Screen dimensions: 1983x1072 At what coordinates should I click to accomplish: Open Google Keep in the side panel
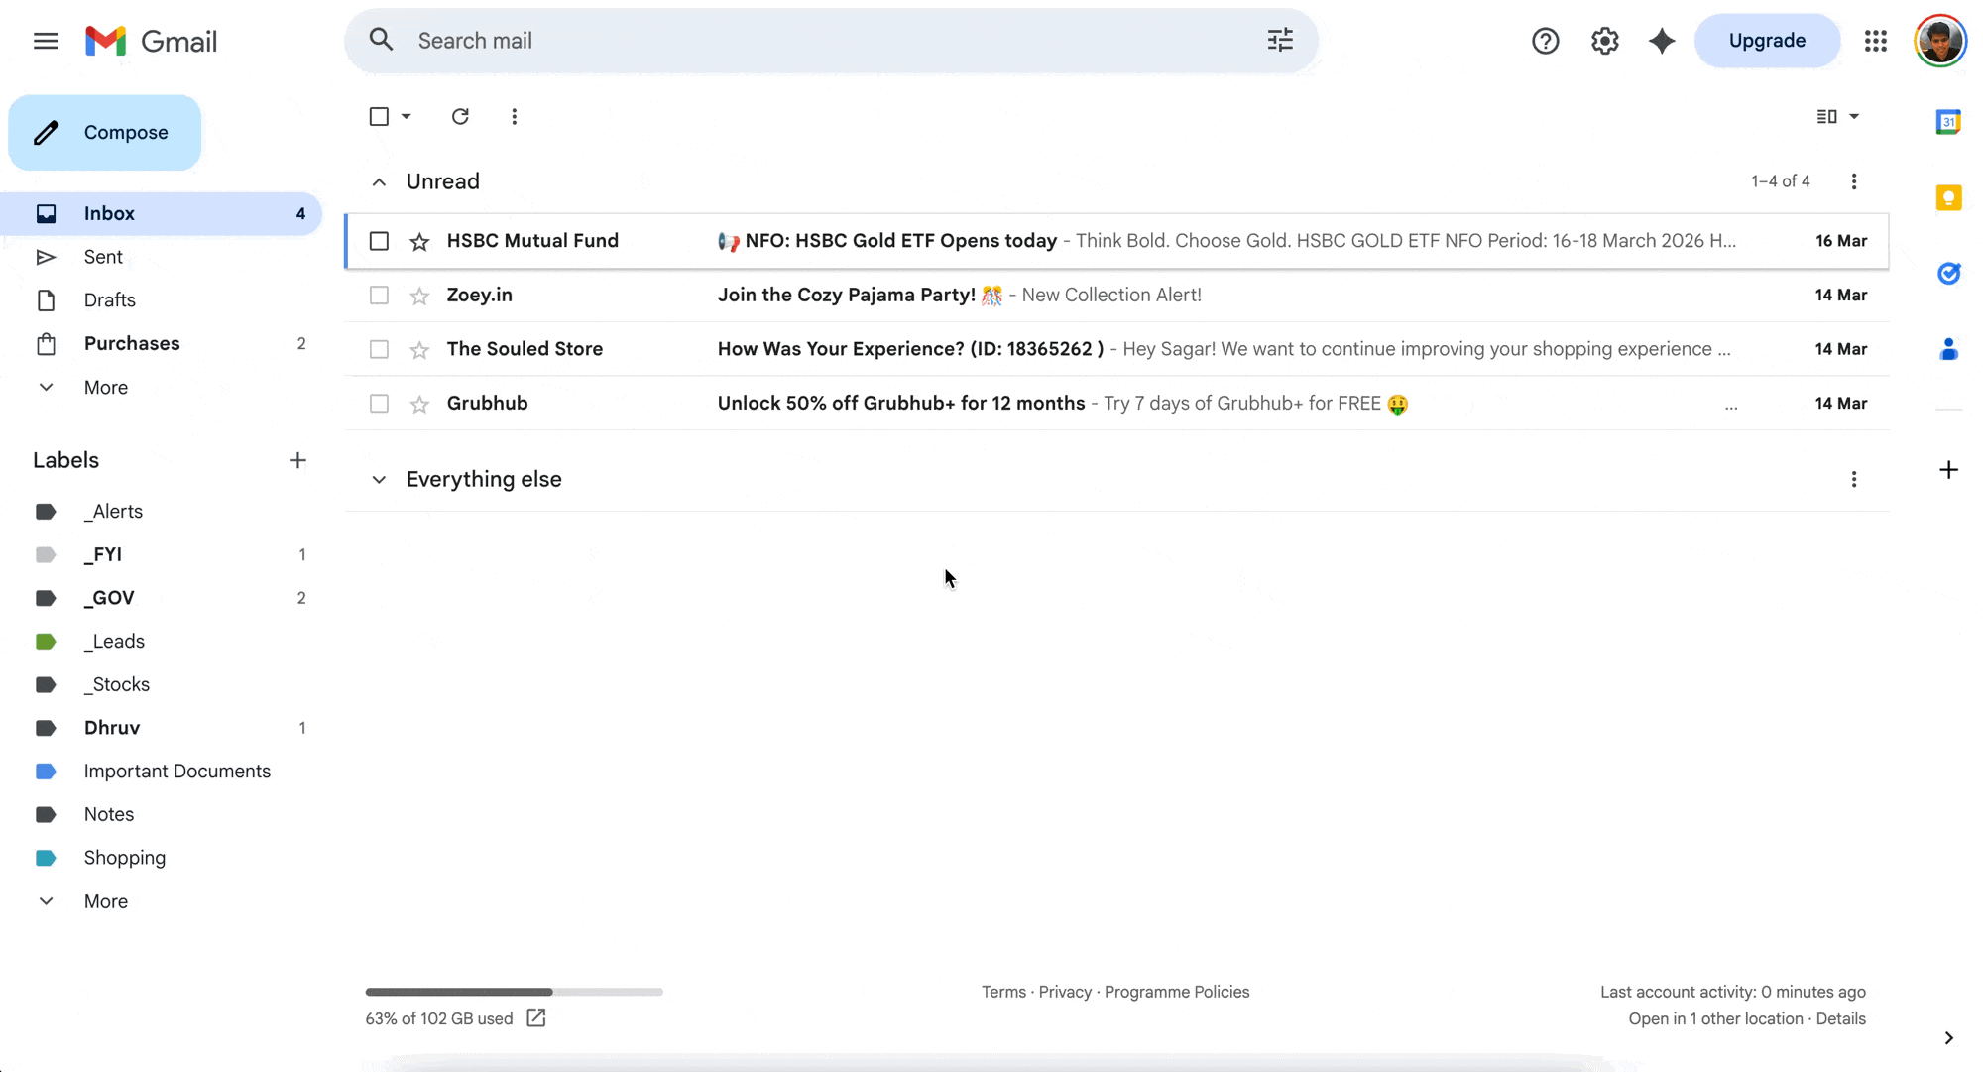pyautogui.click(x=1948, y=197)
